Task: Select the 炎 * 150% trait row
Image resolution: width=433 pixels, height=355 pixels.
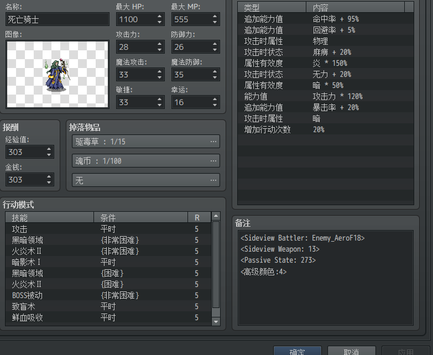Action: [326, 63]
